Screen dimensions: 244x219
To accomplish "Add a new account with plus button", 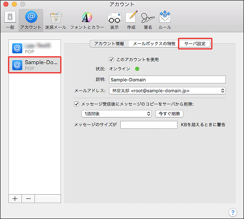I will coord(15,199).
